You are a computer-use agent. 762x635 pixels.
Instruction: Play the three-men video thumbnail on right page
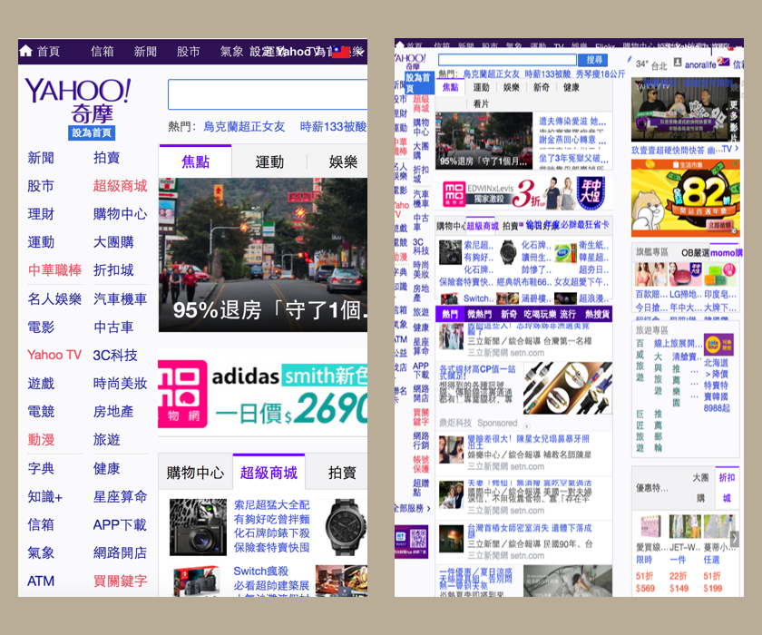pyautogui.click(x=685, y=110)
